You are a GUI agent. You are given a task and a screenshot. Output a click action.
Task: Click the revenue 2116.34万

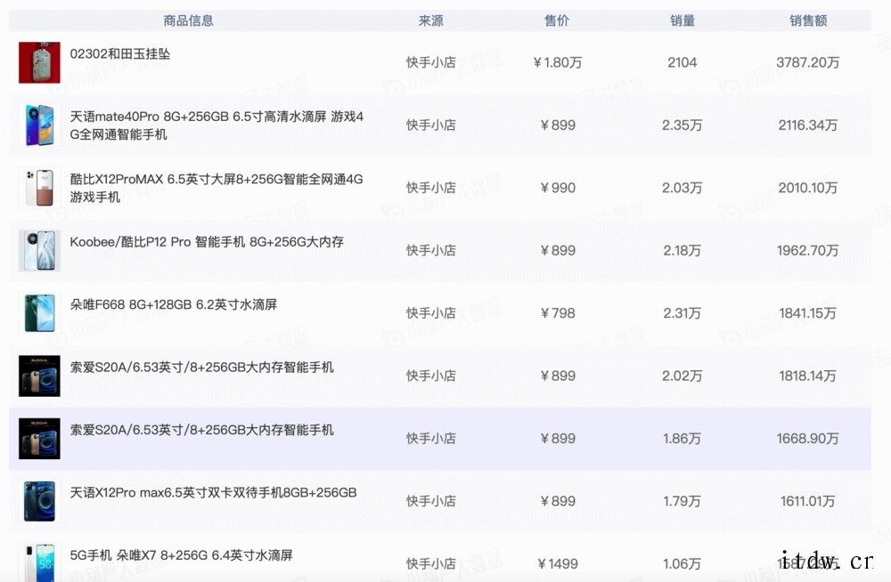point(808,125)
